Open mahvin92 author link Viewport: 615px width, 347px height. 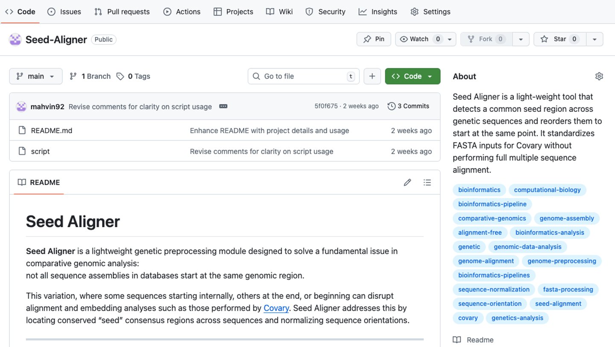[x=47, y=107]
